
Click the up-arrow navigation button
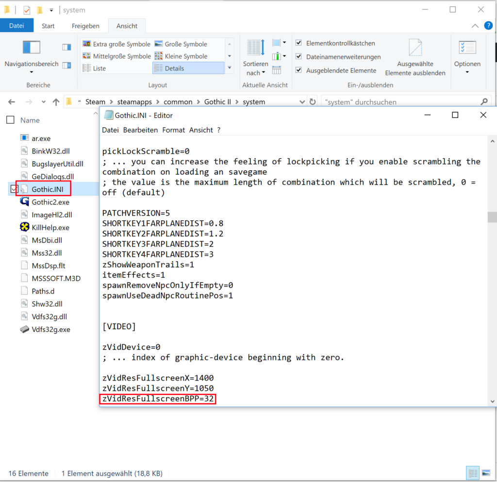pos(56,102)
